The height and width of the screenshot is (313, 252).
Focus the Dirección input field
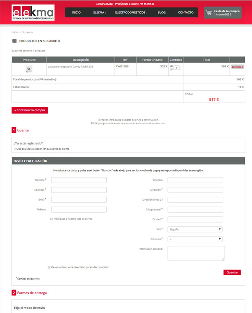click(195, 190)
